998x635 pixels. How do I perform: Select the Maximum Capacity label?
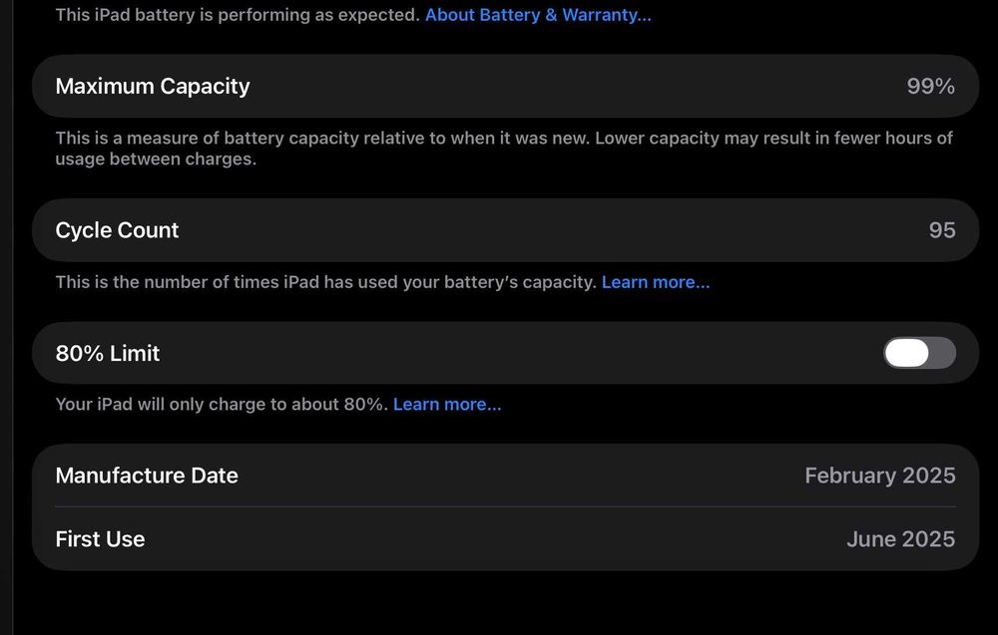(153, 86)
